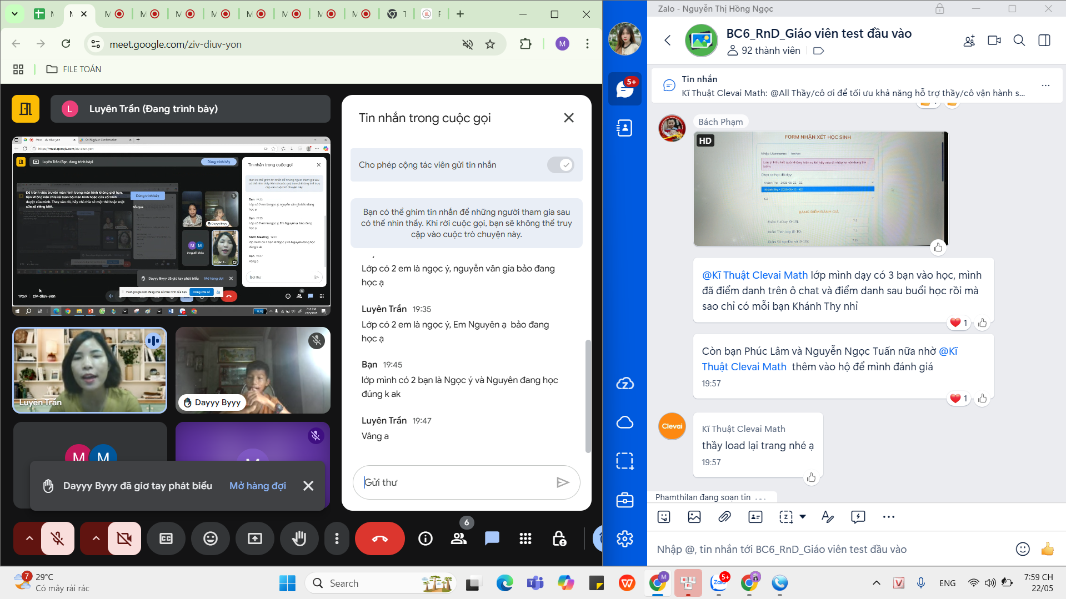This screenshot has height=599, width=1066.
Task: Open the FILE TOÁN bookmark folder
Action: [74, 69]
